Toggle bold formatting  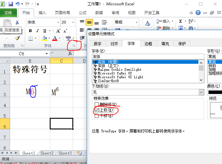click(x=30, y=31)
